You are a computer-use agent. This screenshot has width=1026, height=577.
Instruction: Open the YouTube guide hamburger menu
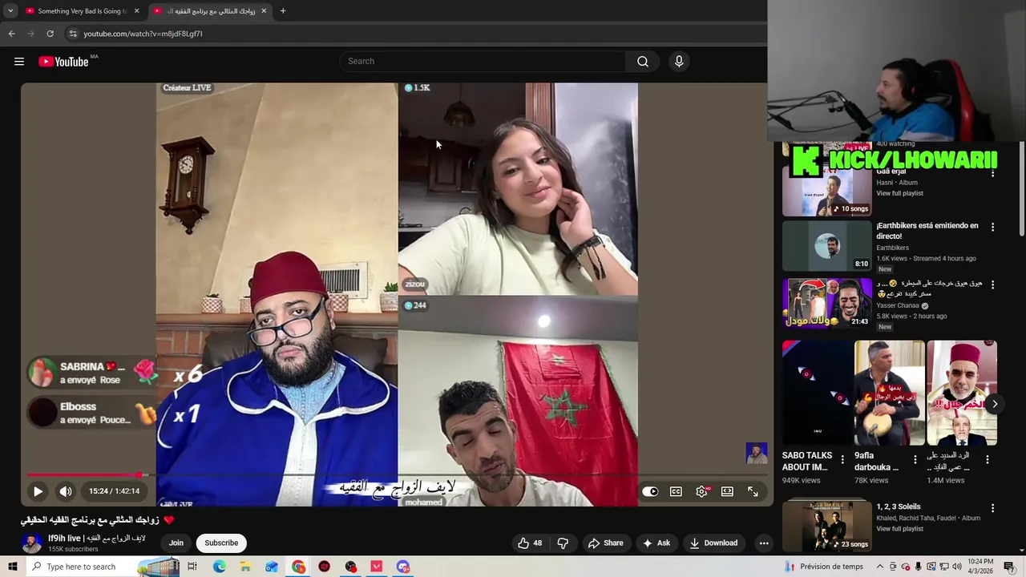(19, 62)
